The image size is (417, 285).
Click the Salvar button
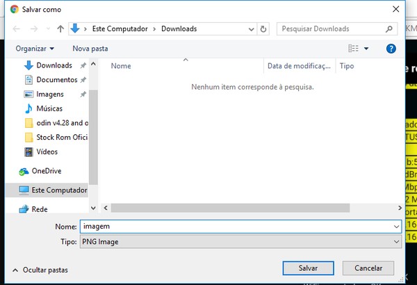(x=308, y=268)
